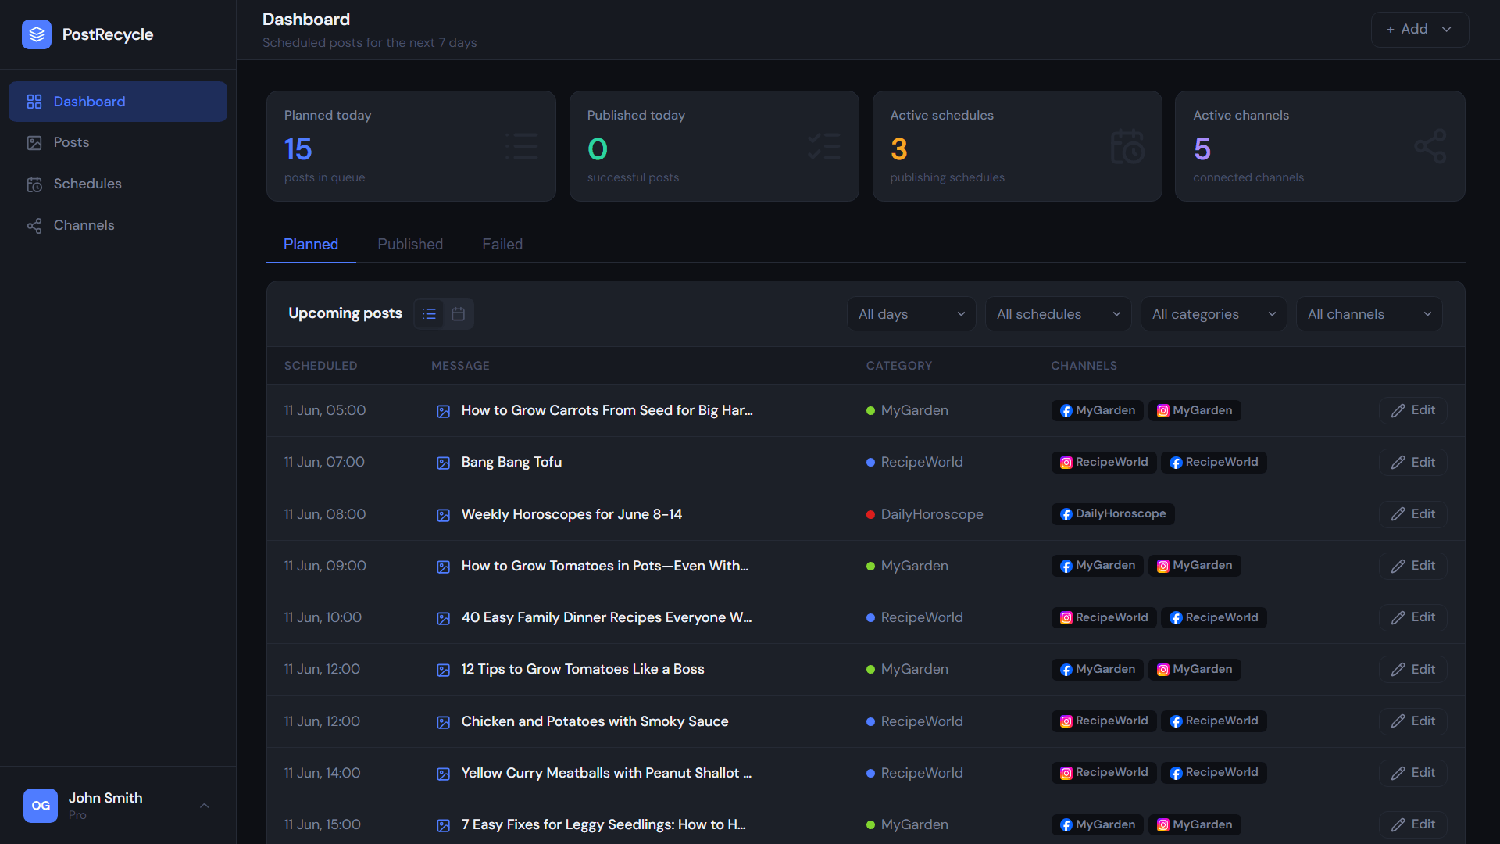Edit the Yellow Curry Meatballs post
1500x844 pixels.
tap(1412, 772)
